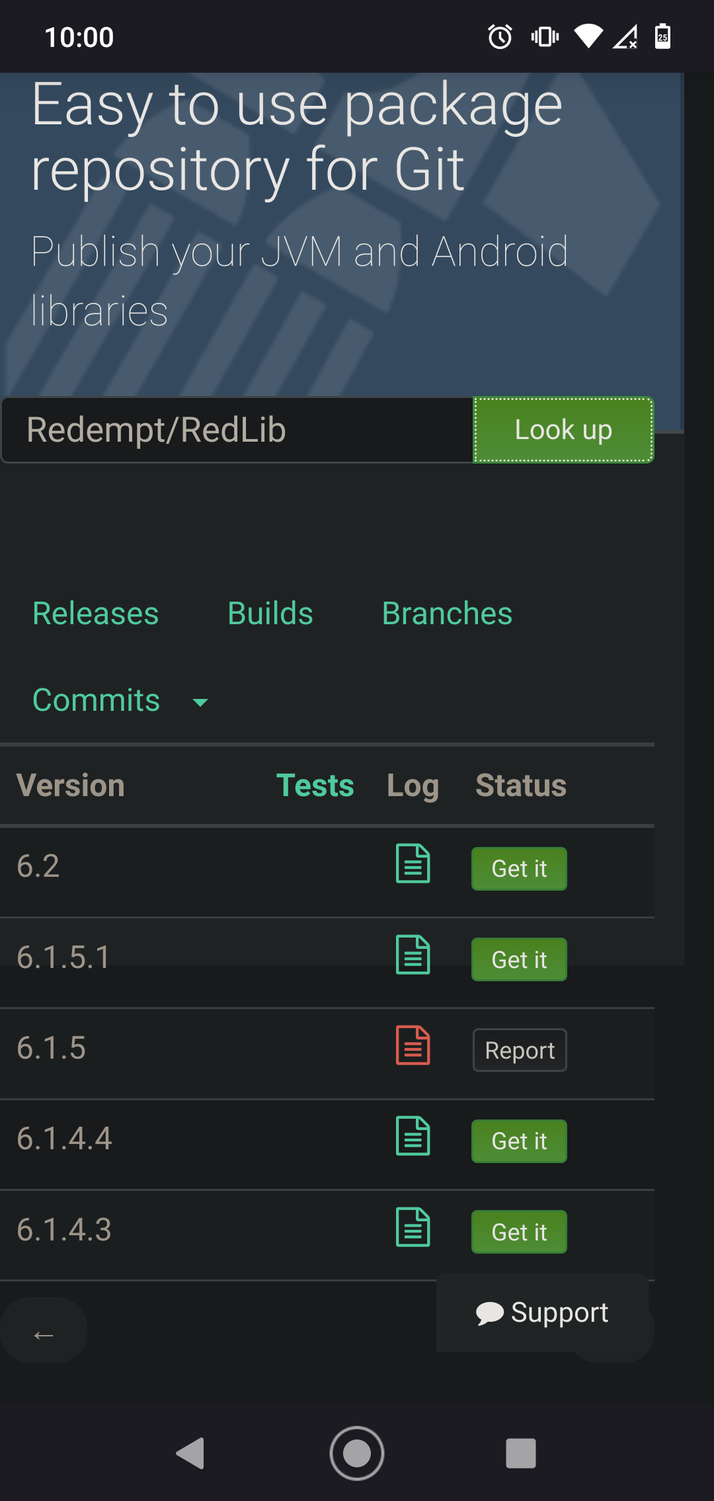
Task: Go to previous page with left arrow
Action: click(44, 1330)
